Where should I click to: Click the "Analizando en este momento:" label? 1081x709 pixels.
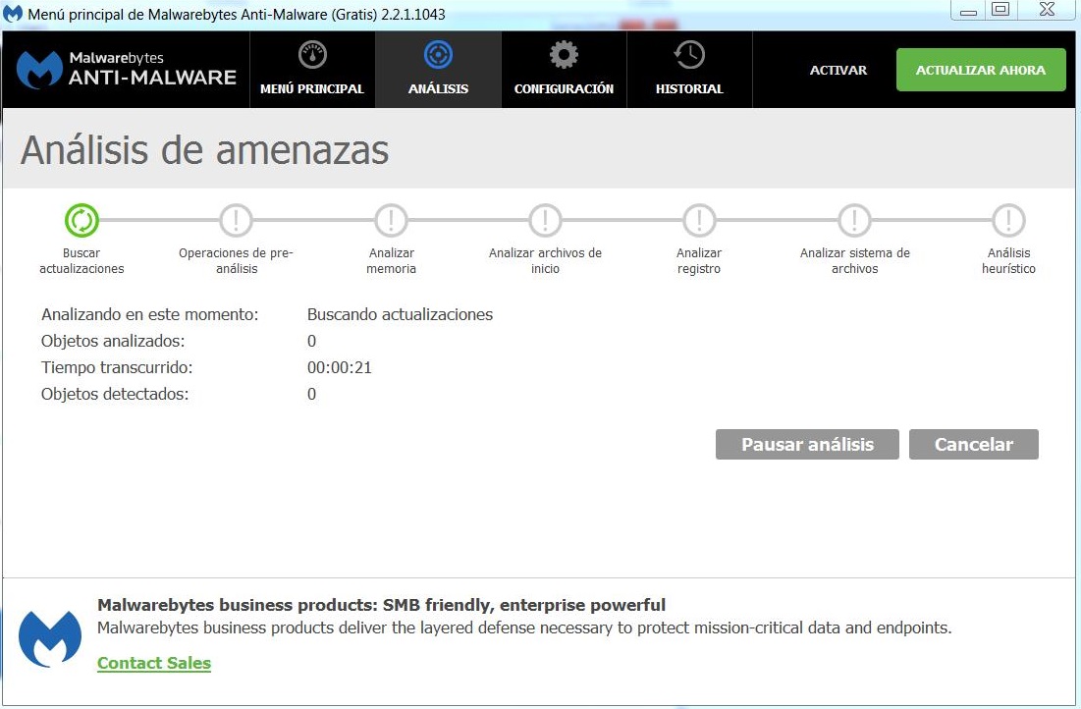[149, 314]
